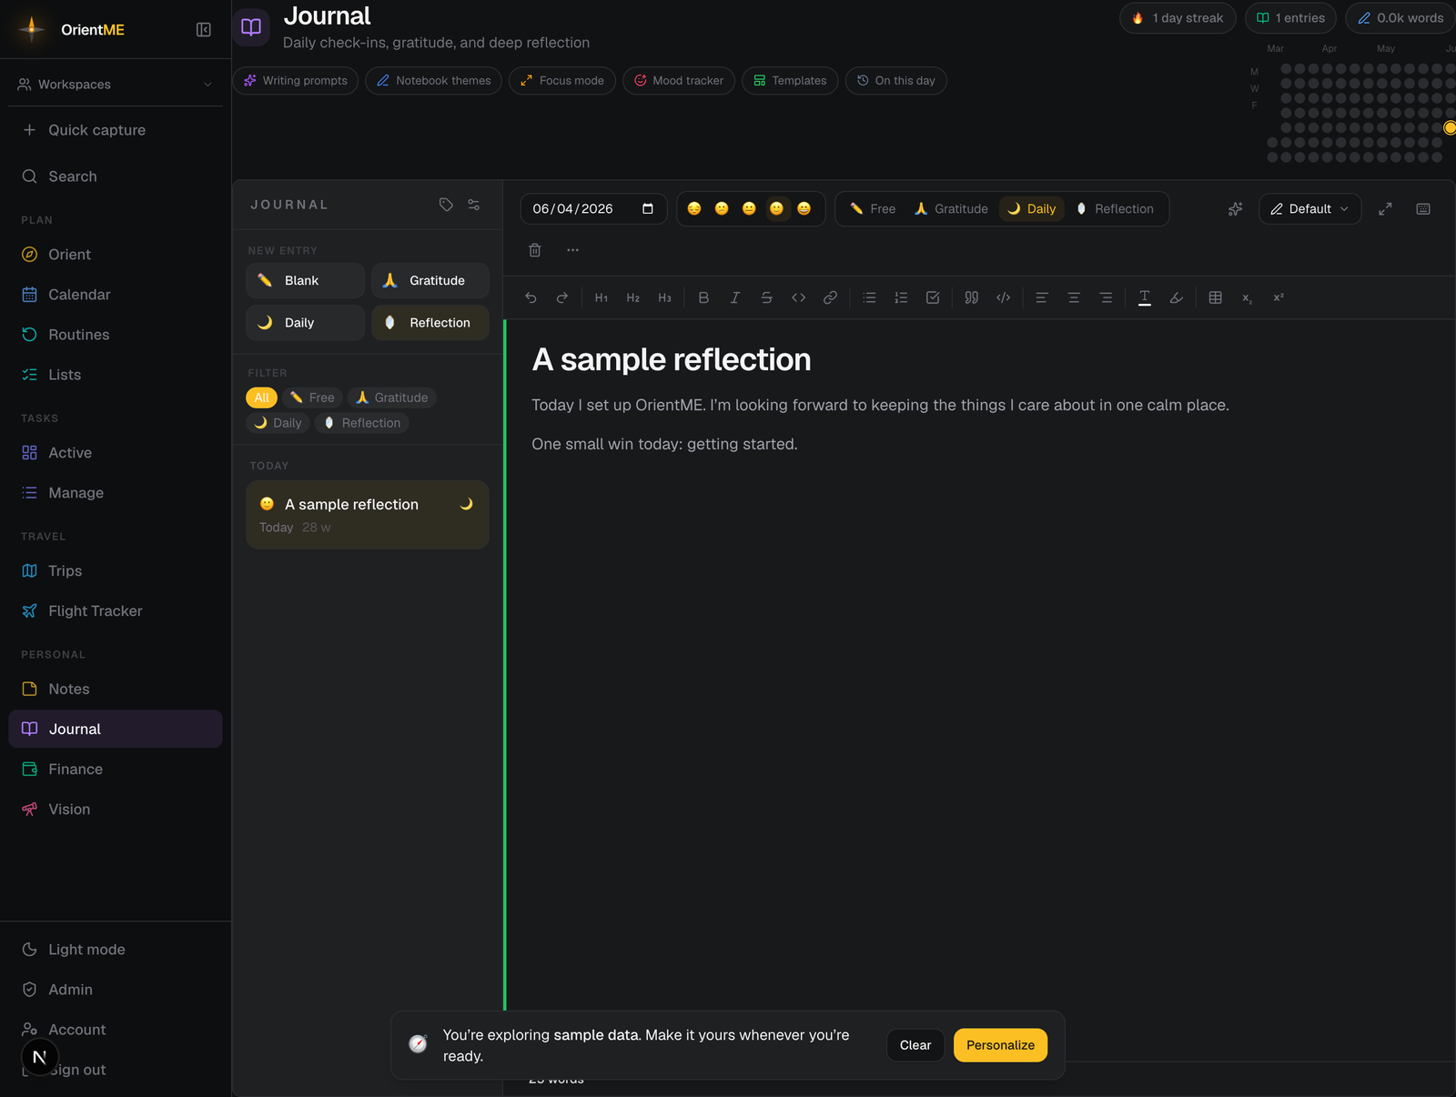The height and width of the screenshot is (1097, 1456).
Task: Apply superscript formatting
Action: pyautogui.click(x=1279, y=297)
